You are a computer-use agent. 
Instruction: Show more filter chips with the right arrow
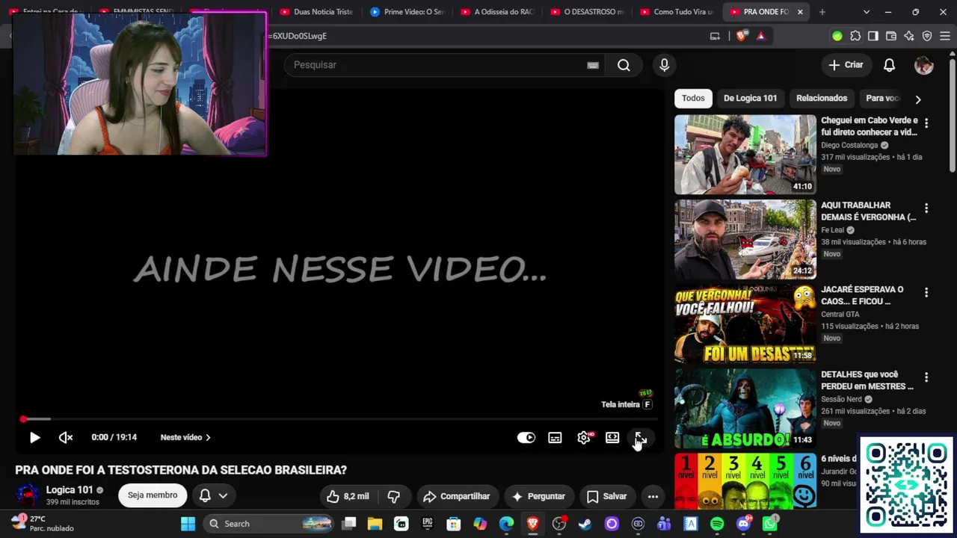(x=918, y=99)
